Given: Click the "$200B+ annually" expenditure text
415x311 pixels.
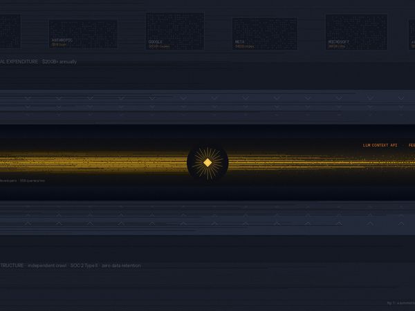Looking at the screenshot, I should pos(59,62).
